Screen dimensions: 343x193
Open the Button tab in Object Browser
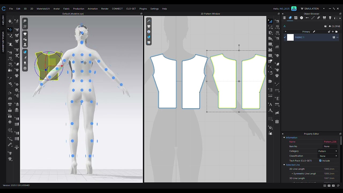(301, 18)
